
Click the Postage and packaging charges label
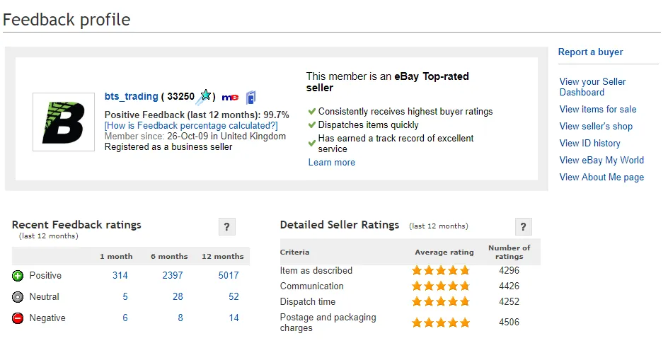tap(328, 323)
